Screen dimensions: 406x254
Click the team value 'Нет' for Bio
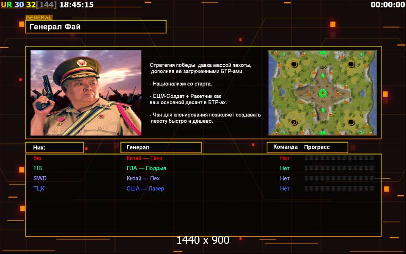[285, 158]
